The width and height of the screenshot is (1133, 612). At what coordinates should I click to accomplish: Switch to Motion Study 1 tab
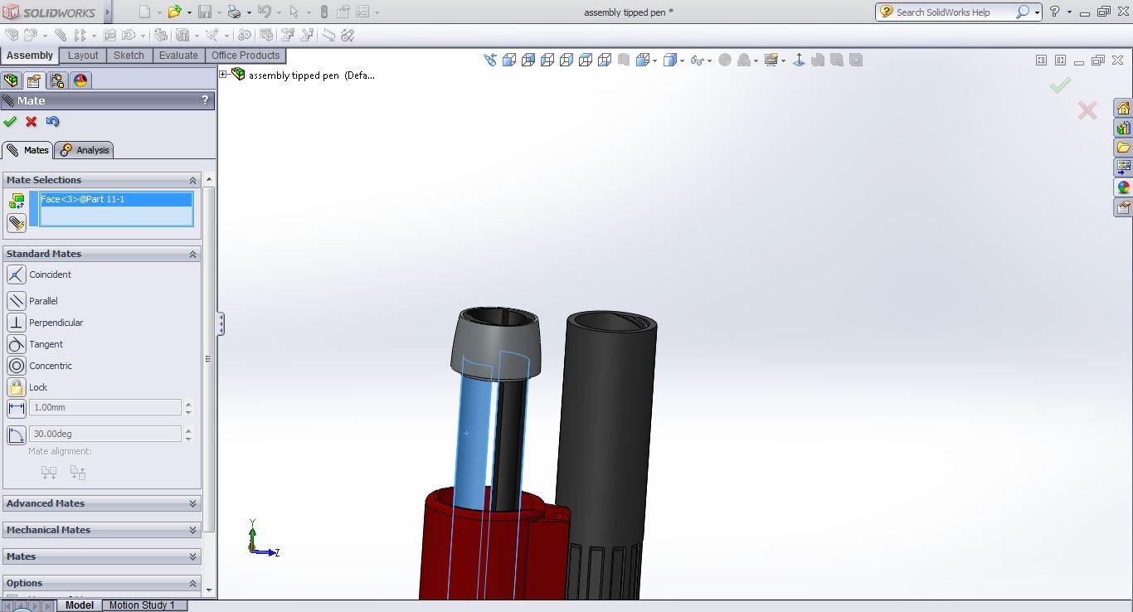pyautogui.click(x=142, y=605)
